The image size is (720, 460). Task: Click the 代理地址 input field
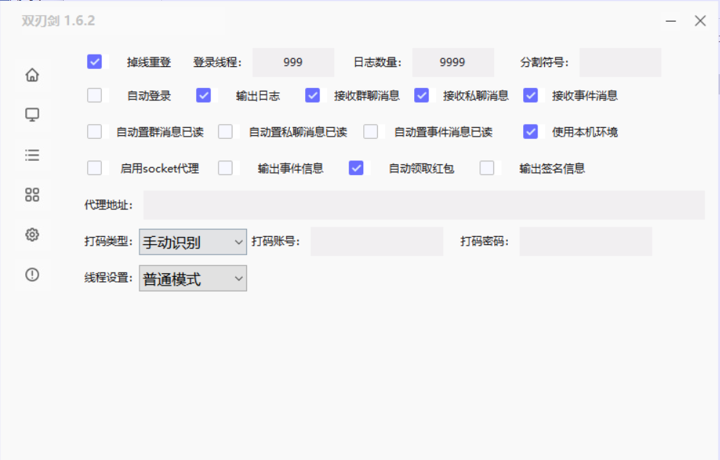click(x=424, y=205)
